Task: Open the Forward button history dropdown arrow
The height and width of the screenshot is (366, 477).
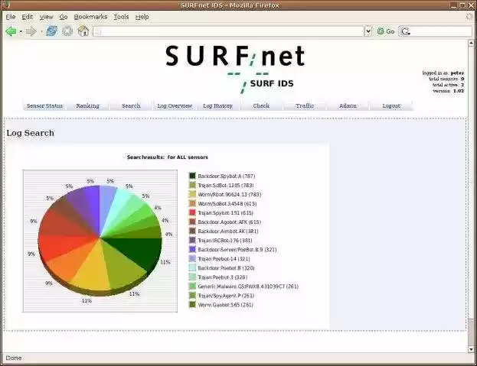Action: pyautogui.click(x=41, y=31)
